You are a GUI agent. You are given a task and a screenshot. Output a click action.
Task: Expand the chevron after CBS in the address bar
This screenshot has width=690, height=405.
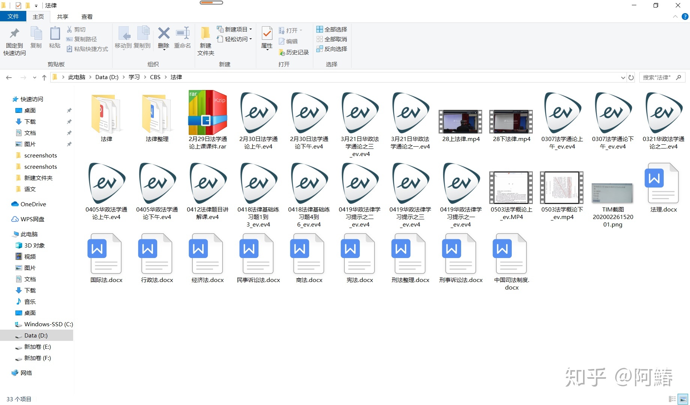tap(165, 77)
